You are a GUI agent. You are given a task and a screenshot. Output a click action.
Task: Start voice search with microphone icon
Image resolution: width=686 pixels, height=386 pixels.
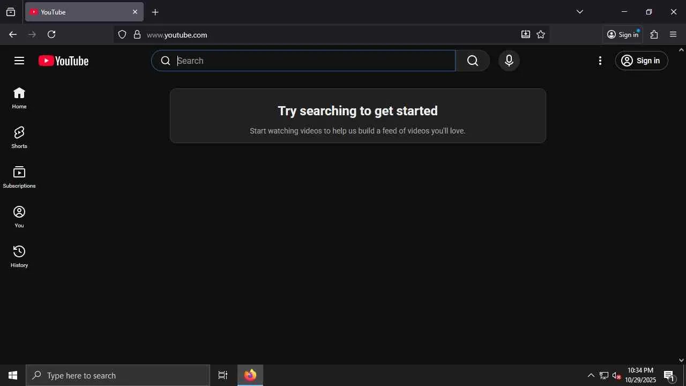(x=509, y=61)
